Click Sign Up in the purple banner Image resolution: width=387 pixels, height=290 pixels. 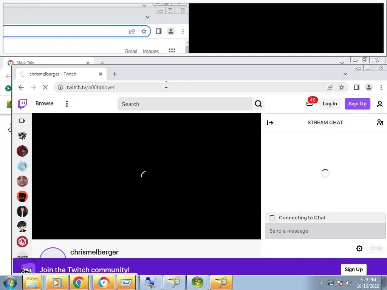tap(353, 270)
